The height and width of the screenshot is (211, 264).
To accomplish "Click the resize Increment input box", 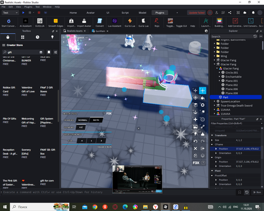I will click(x=81, y=127).
